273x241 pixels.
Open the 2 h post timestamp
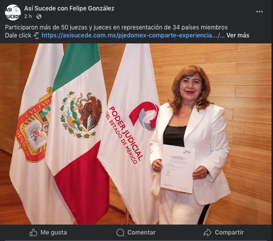click(x=28, y=16)
